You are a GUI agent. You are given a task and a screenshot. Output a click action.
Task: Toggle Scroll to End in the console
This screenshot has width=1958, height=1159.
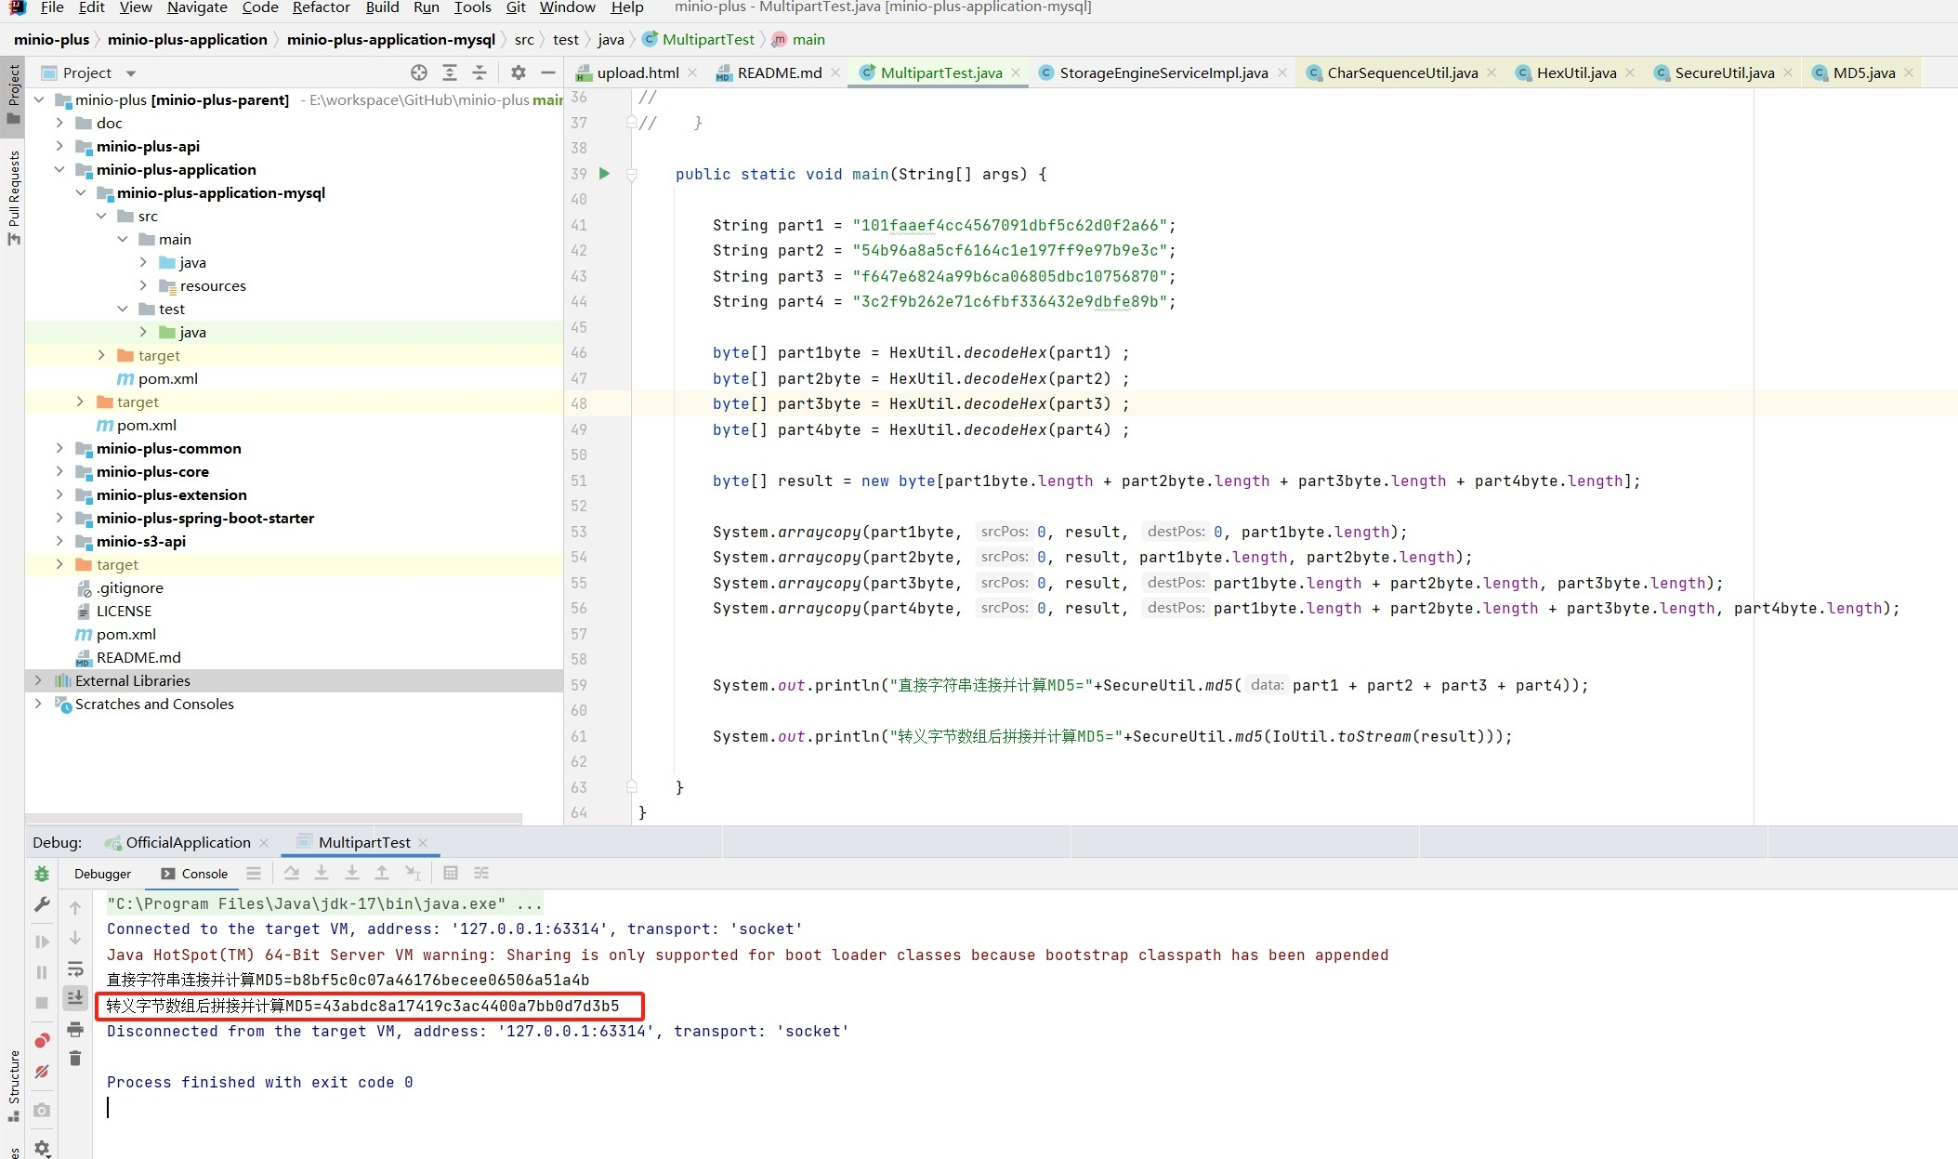click(x=75, y=997)
